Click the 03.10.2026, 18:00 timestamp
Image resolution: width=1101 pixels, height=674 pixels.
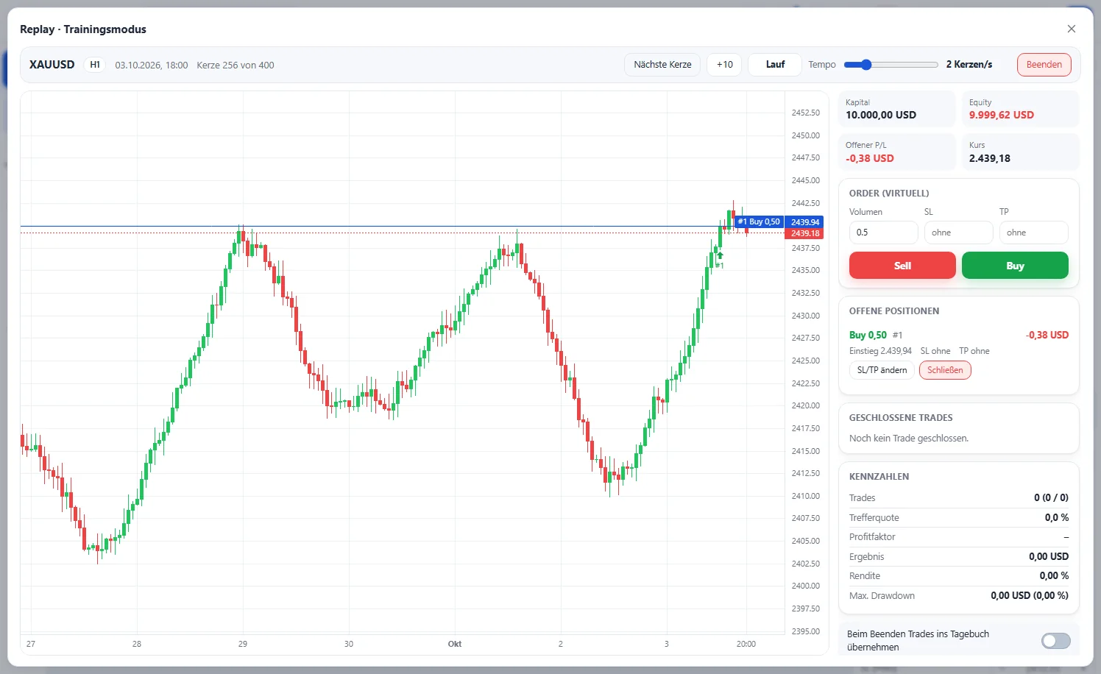152,65
